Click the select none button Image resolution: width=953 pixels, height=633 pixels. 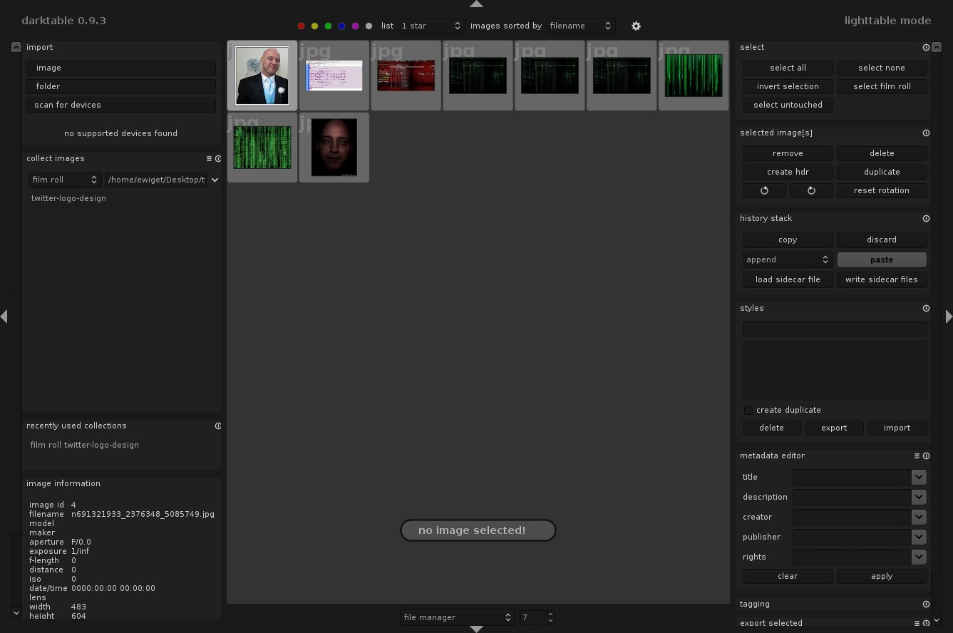pyautogui.click(x=882, y=68)
